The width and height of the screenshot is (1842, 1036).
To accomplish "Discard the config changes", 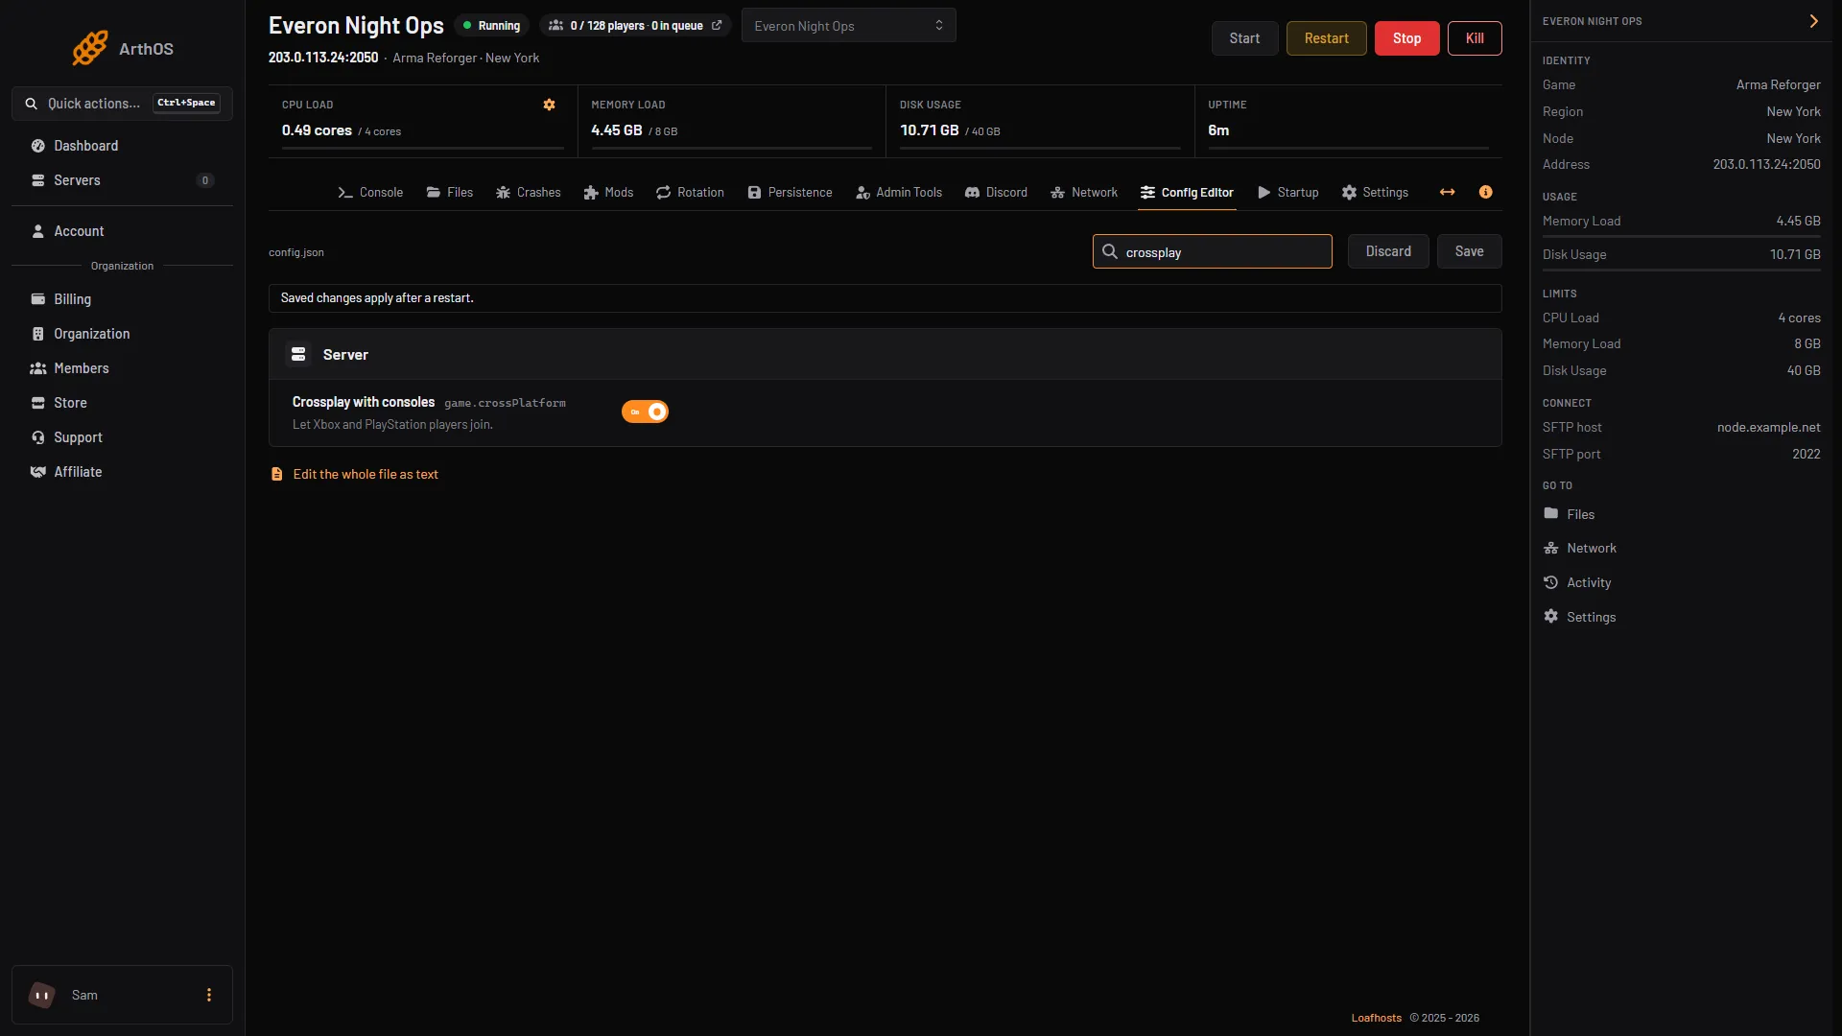I will coord(1388,251).
